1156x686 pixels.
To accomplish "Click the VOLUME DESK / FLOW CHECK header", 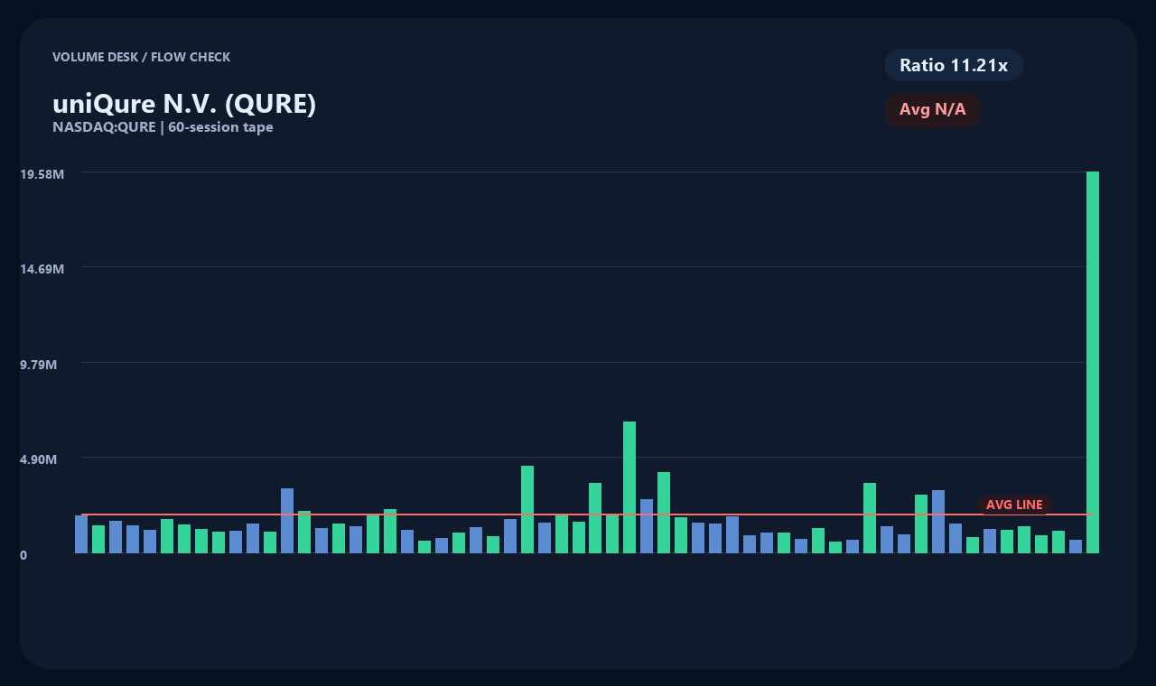I will click(x=141, y=57).
